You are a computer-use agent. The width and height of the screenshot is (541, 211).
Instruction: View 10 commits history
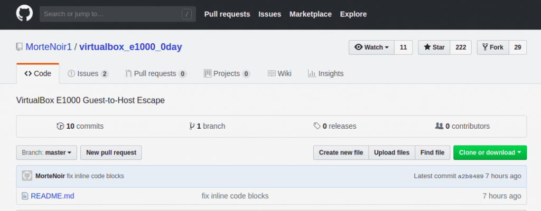pyautogui.click(x=80, y=126)
